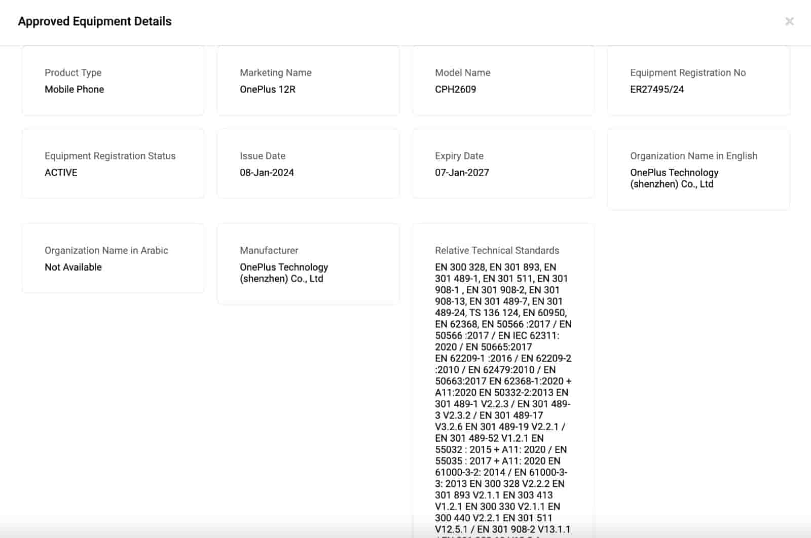Screen dimensions: 811x538
Task: Select the expiry date 07-Jan-2027
Action: pyautogui.click(x=462, y=172)
